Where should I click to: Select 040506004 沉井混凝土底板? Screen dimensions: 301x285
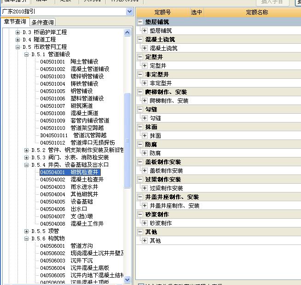tap(75, 268)
